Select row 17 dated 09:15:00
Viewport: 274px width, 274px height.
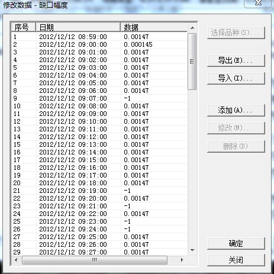click(x=99, y=160)
